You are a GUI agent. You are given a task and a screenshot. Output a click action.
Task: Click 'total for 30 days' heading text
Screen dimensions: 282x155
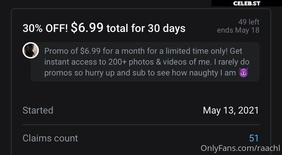click(x=146, y=28)
